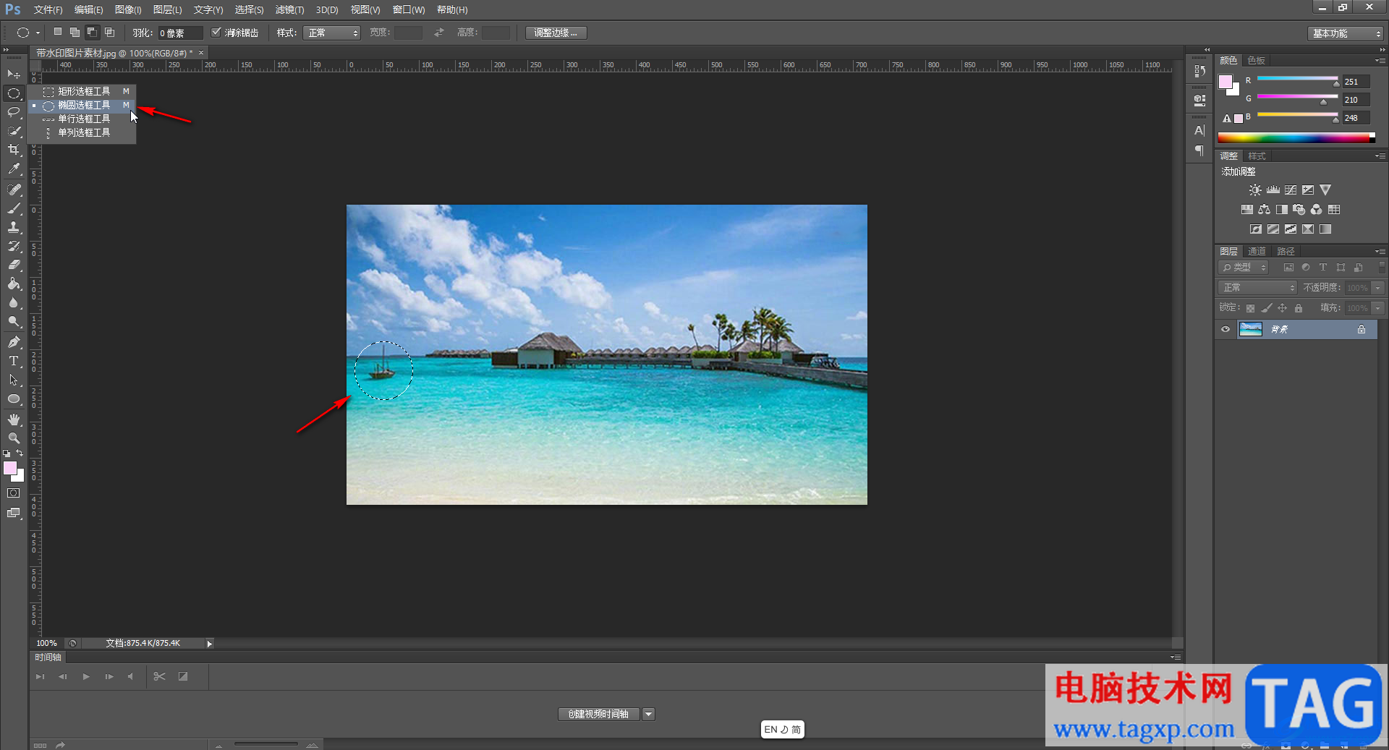1389x750 pixels.
Task: Add a Color Balance adjustment
Action: coord(1264,210)
